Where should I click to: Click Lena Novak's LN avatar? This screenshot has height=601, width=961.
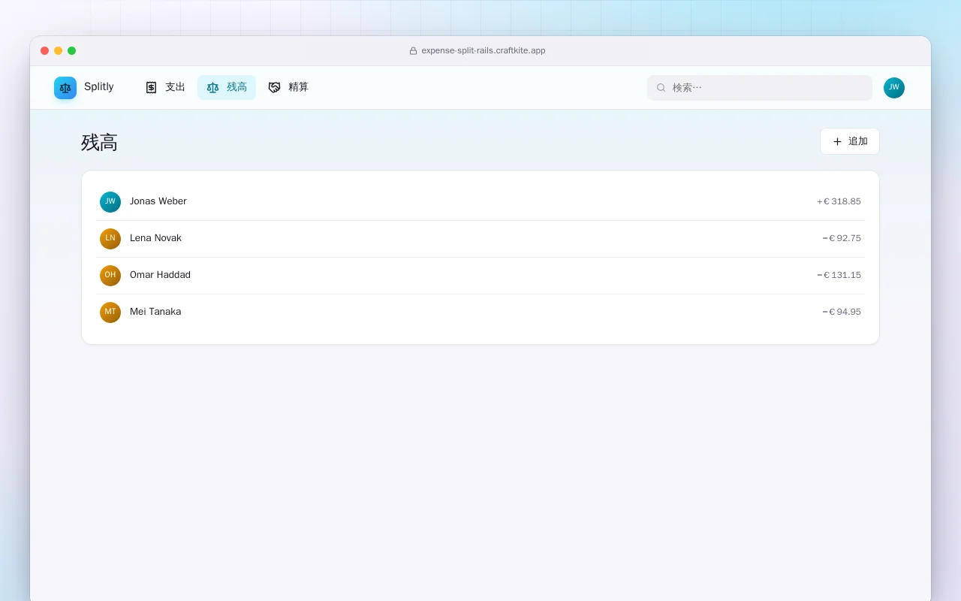click(110, 239)
